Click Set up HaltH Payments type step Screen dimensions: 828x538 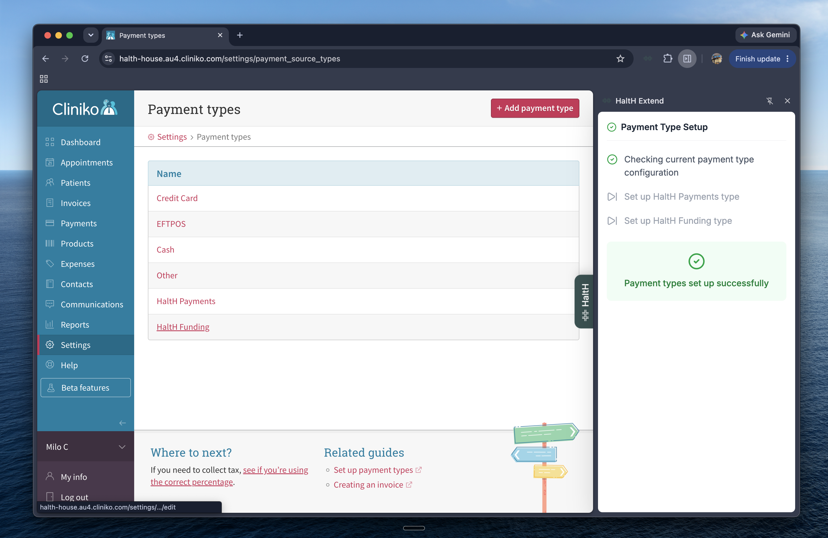(681, 197)
